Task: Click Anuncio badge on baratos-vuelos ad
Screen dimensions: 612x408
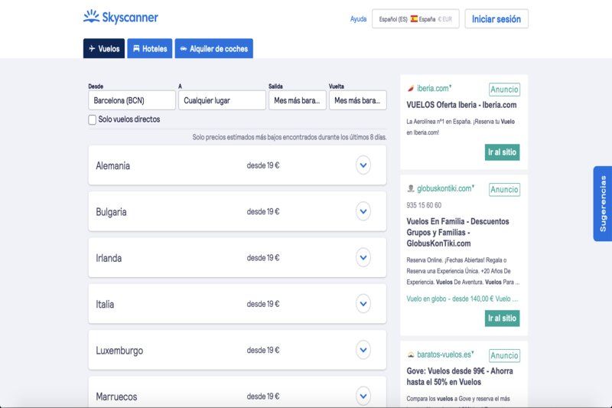Action: point(504,355)
